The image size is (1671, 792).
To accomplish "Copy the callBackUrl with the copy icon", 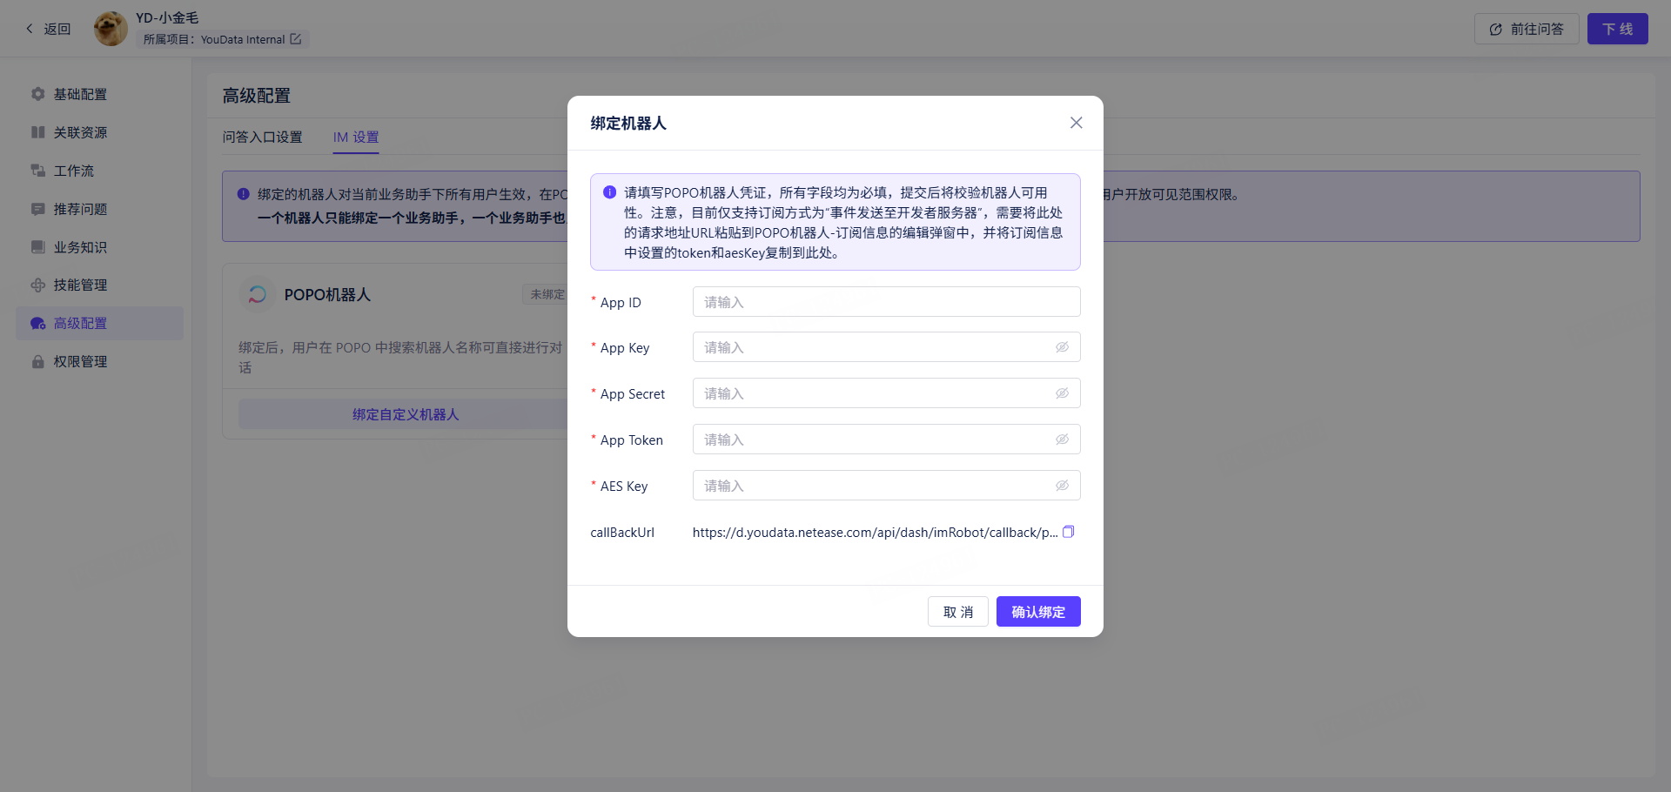I will pos(1068,532).
